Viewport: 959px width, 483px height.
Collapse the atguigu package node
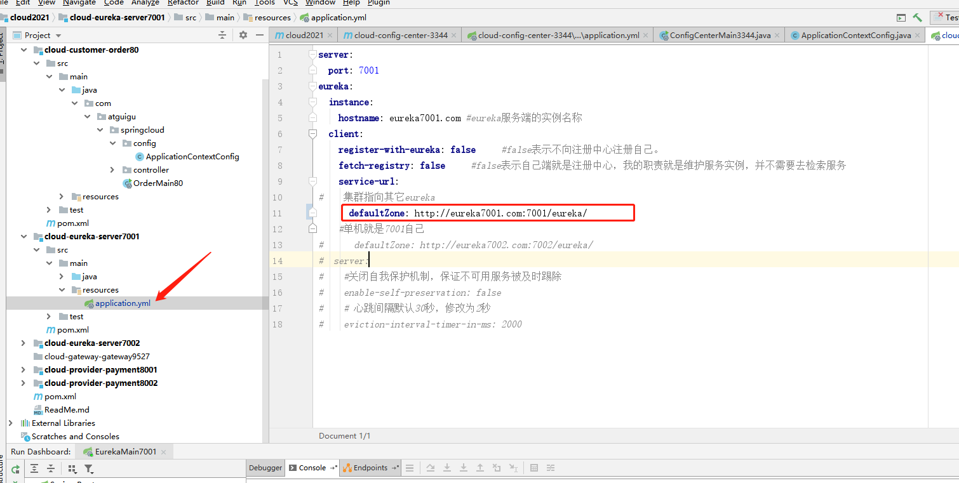click(x=88, y=116)
